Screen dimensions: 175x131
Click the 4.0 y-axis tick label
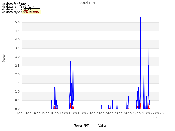click(x=17, y=39)
